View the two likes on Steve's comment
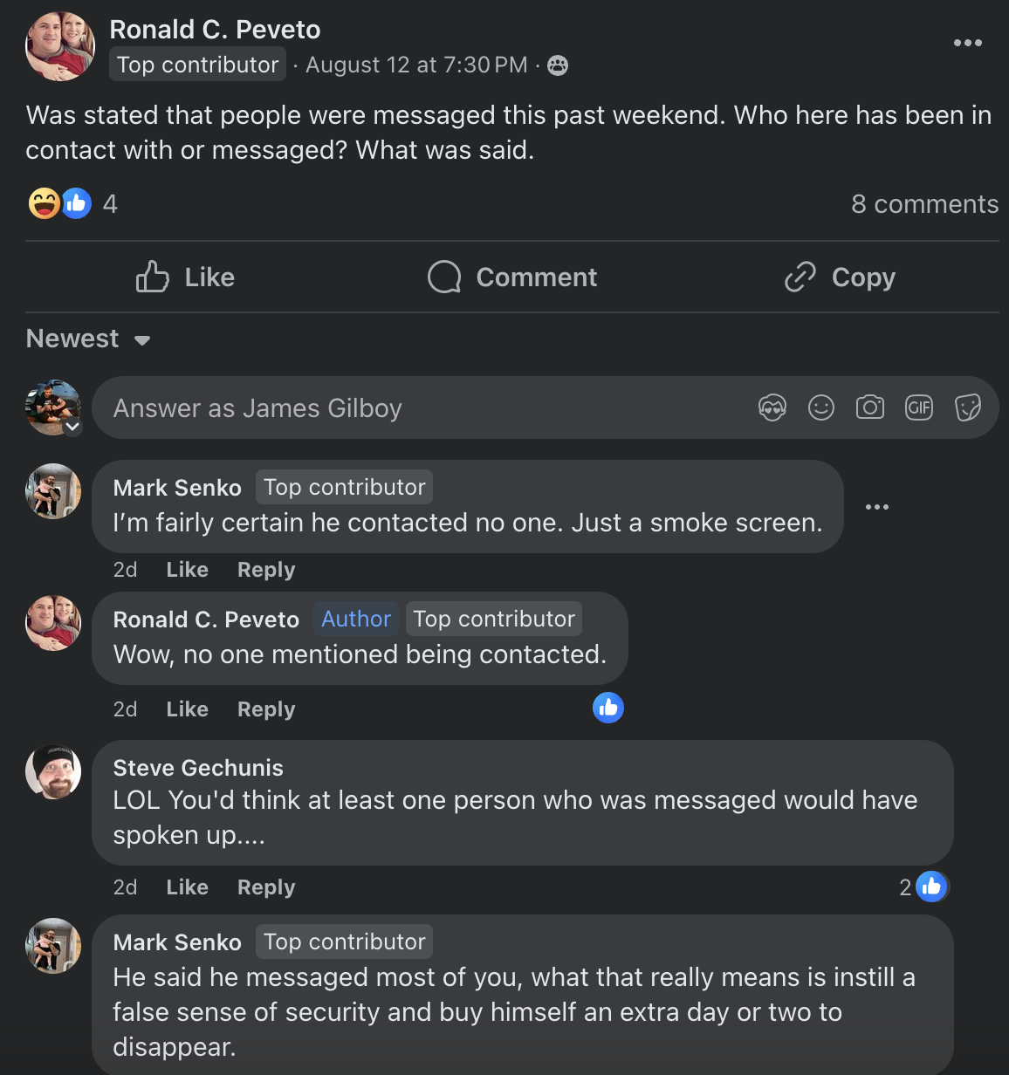Image resolution: width=1009 pixels, height=1075 pixels. click(x=923, y=887)
